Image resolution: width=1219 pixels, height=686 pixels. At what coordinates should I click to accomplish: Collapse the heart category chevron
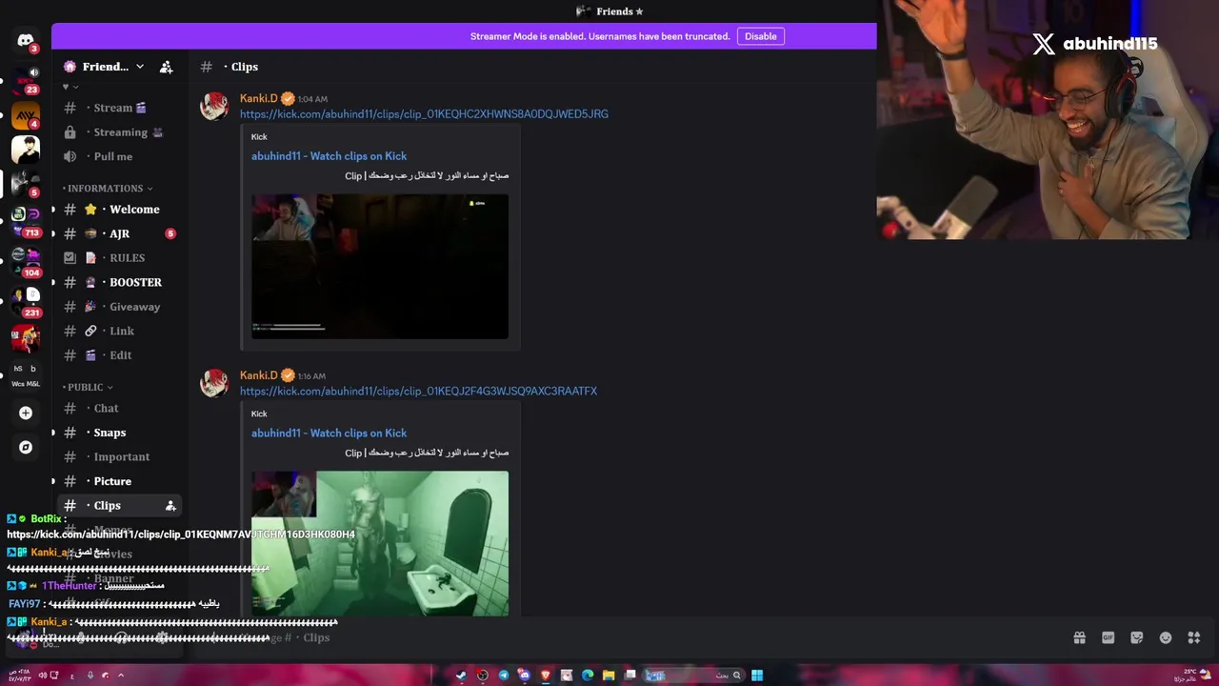point(71,87)
